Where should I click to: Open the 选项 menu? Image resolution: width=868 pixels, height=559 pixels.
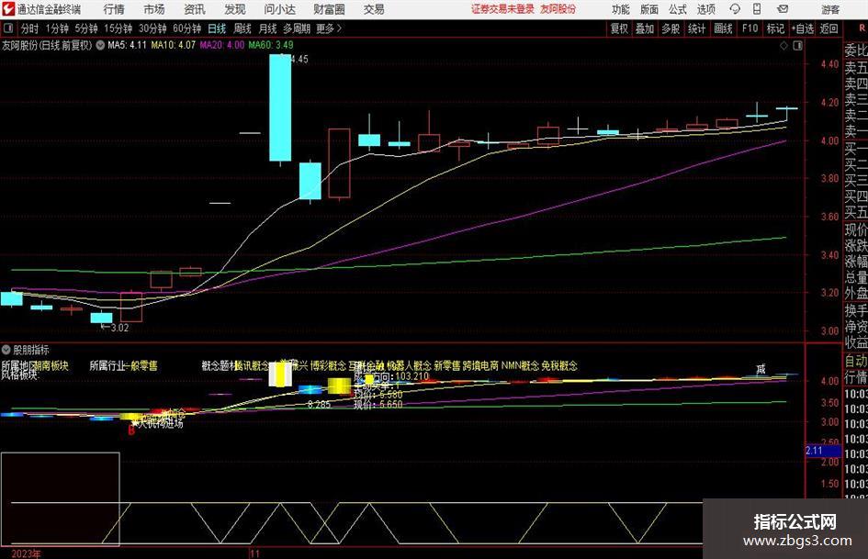705,9
